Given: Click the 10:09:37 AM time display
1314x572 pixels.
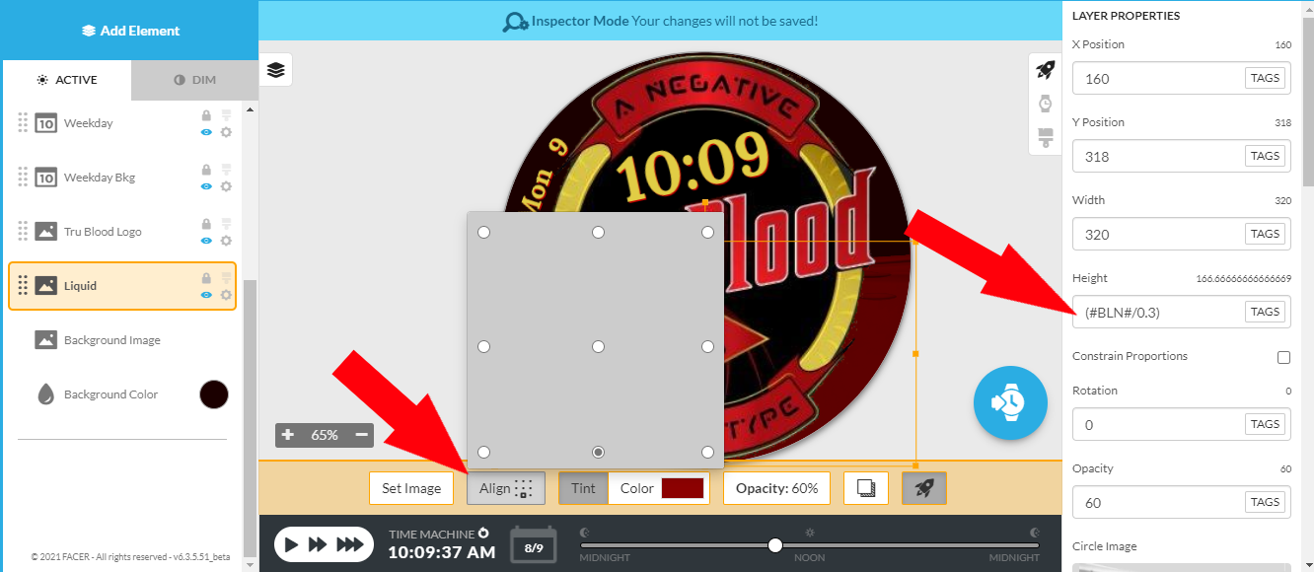Looking at the screenshot, I should pyautogui.click(x=442, y=552).
